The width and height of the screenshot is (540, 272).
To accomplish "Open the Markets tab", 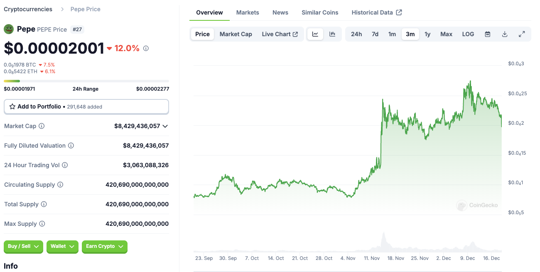I will 248,12.
